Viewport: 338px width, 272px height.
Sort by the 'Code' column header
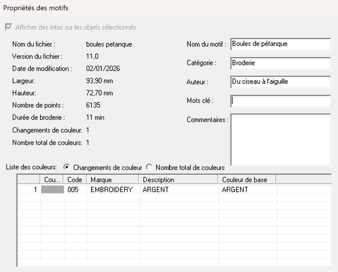[76, 180]
